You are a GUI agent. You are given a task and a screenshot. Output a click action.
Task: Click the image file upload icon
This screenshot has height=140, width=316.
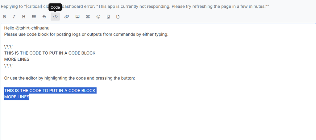[108, 17]
